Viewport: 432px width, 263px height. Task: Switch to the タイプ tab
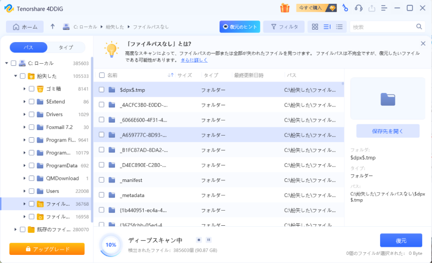coord(66,48)
